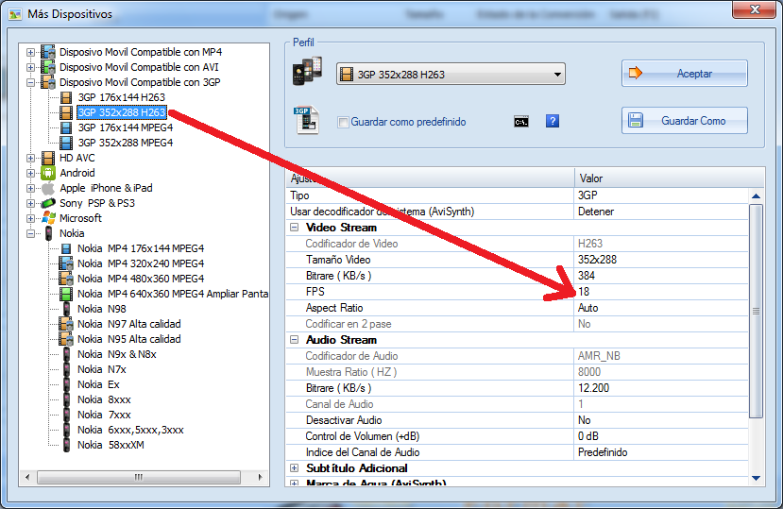The image size is (783, 509).
Task: Click phone icon beside Nokia 8xxx
Action: (x=66, y=399)
